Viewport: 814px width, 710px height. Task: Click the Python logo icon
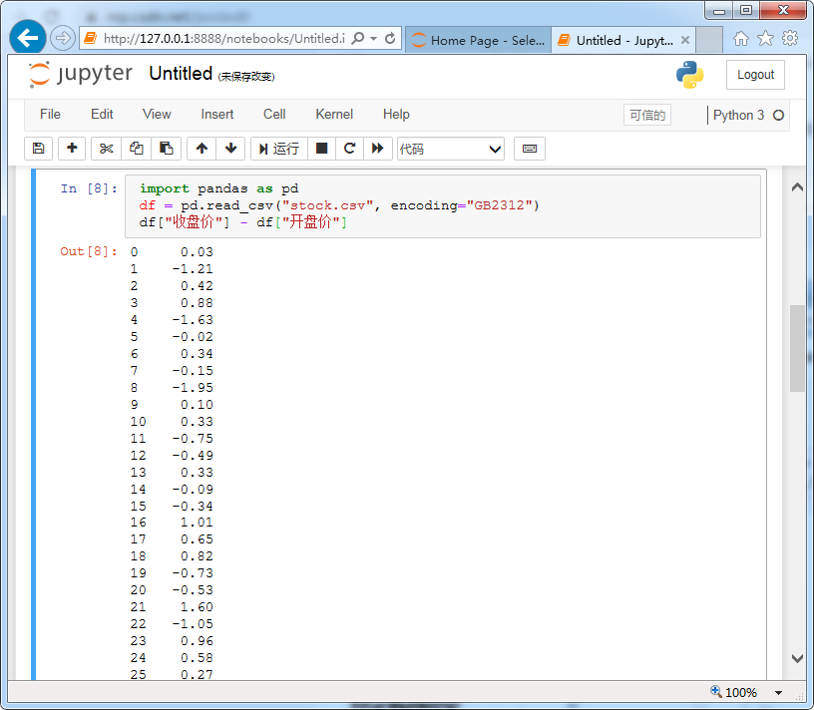[690, 75]
